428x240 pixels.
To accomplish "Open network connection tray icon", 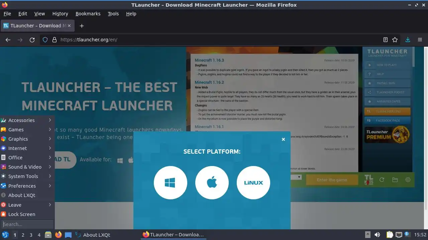I will (399, 235).
